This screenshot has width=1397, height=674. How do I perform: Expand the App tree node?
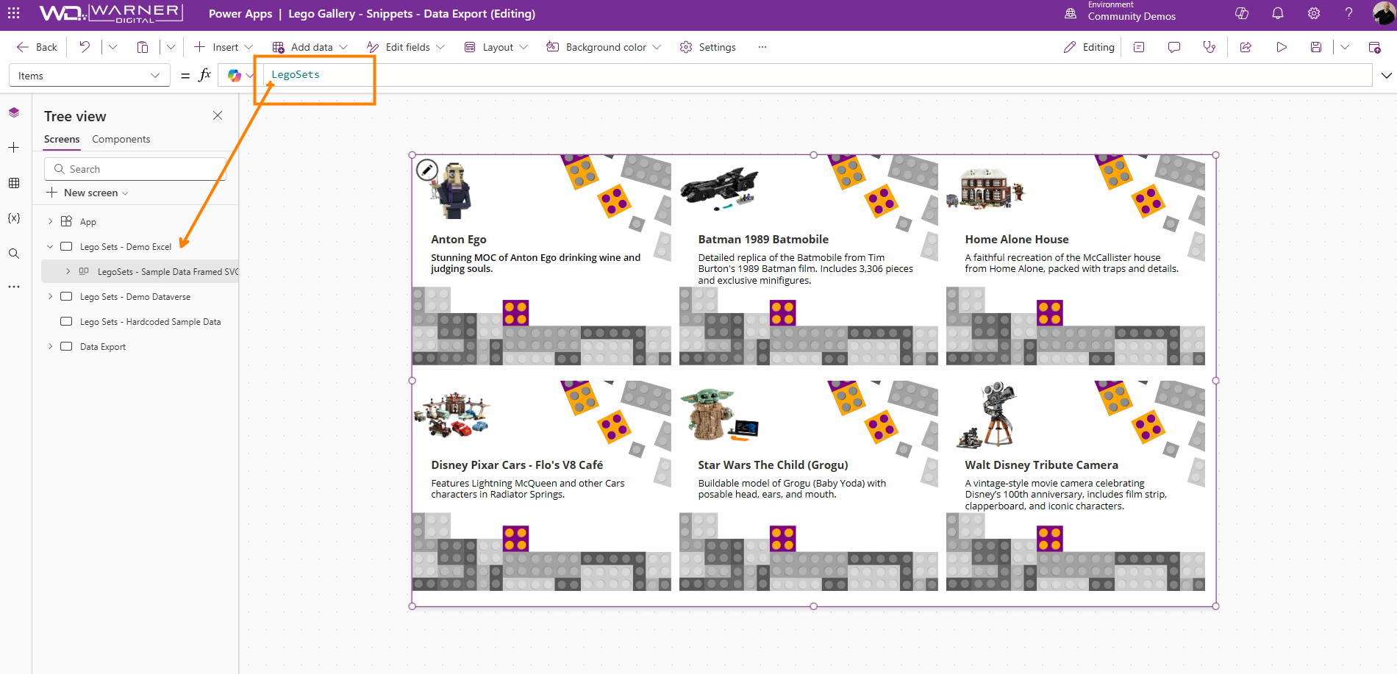[x=50, y=221]
